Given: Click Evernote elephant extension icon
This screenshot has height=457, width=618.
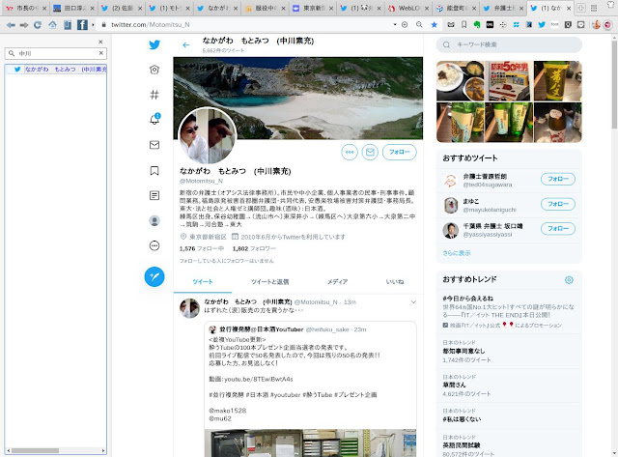Looking at the screenshot, I should pos(476,25).
